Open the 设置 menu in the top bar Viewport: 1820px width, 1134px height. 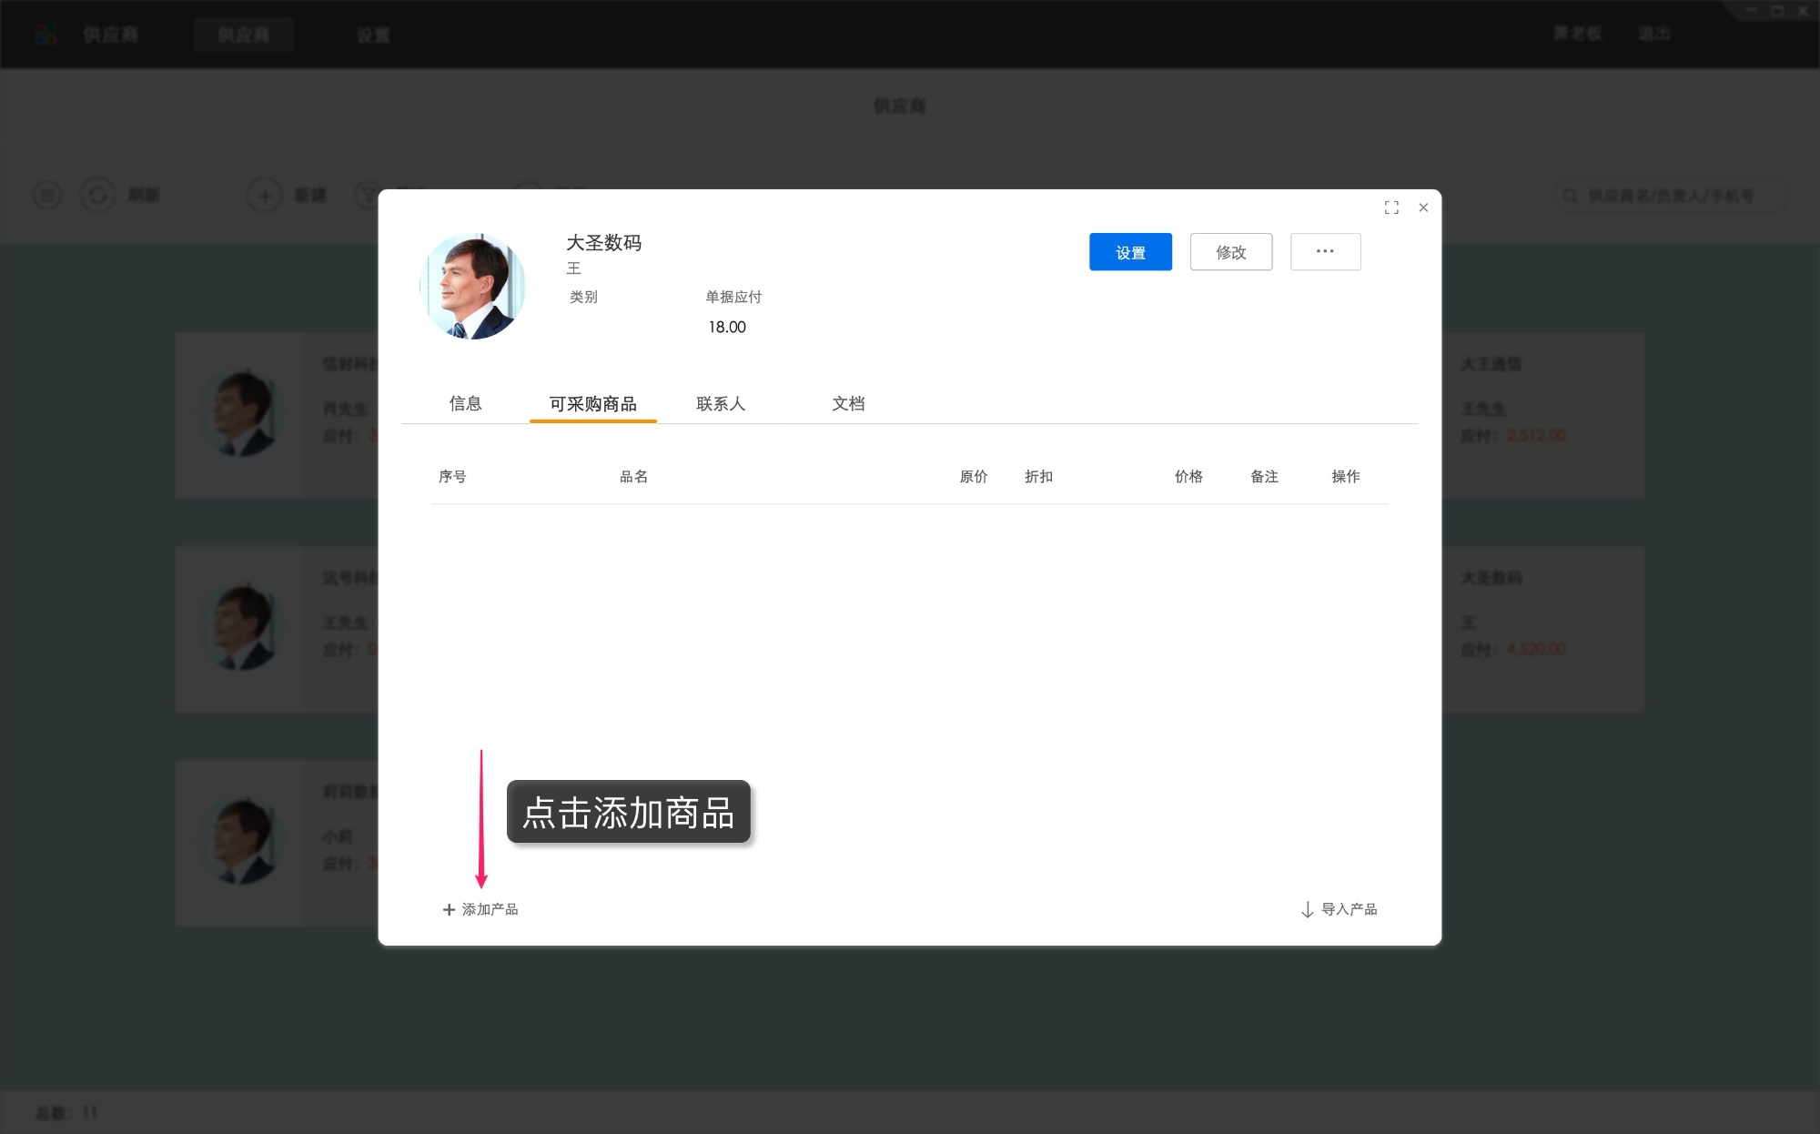(373, 35)
